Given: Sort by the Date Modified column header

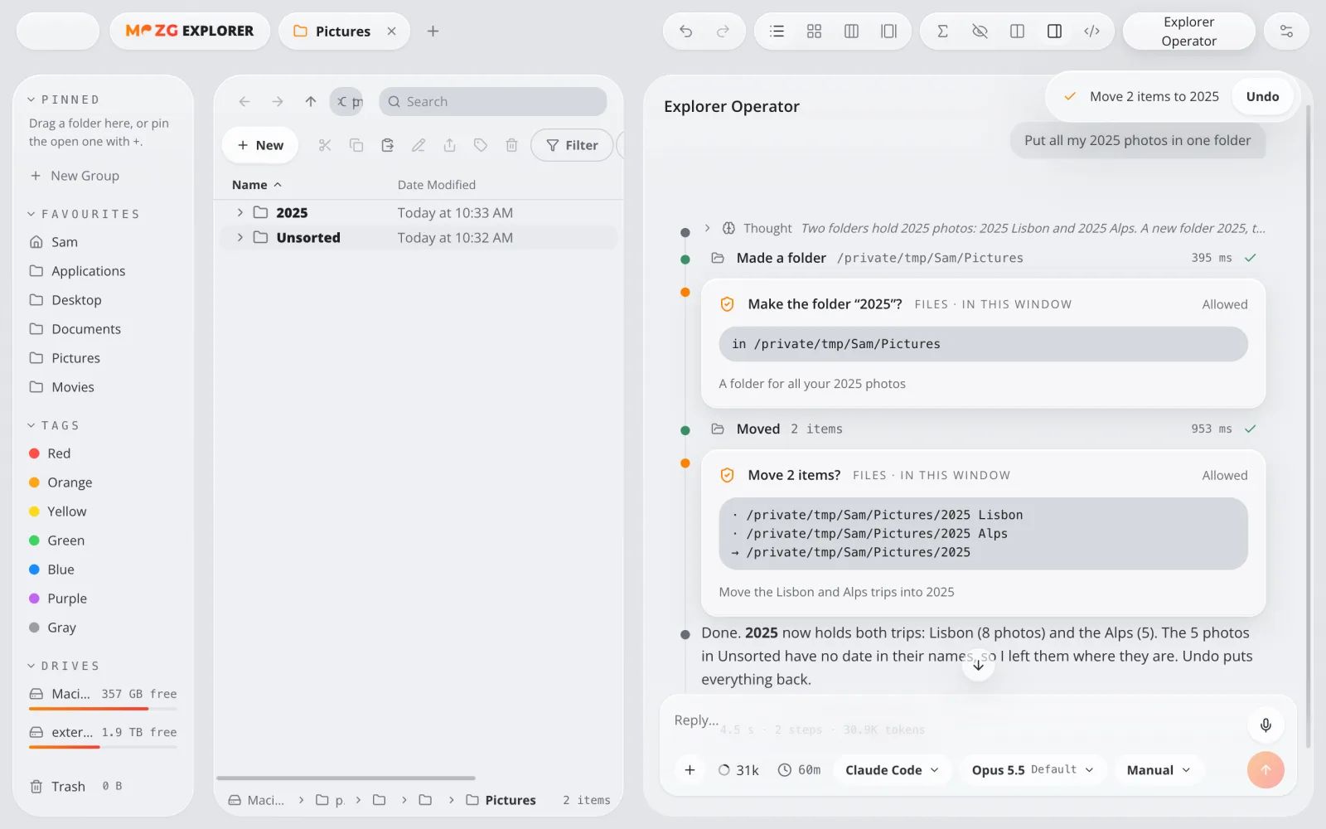Looking at the screenshot, I should [437, 184].
